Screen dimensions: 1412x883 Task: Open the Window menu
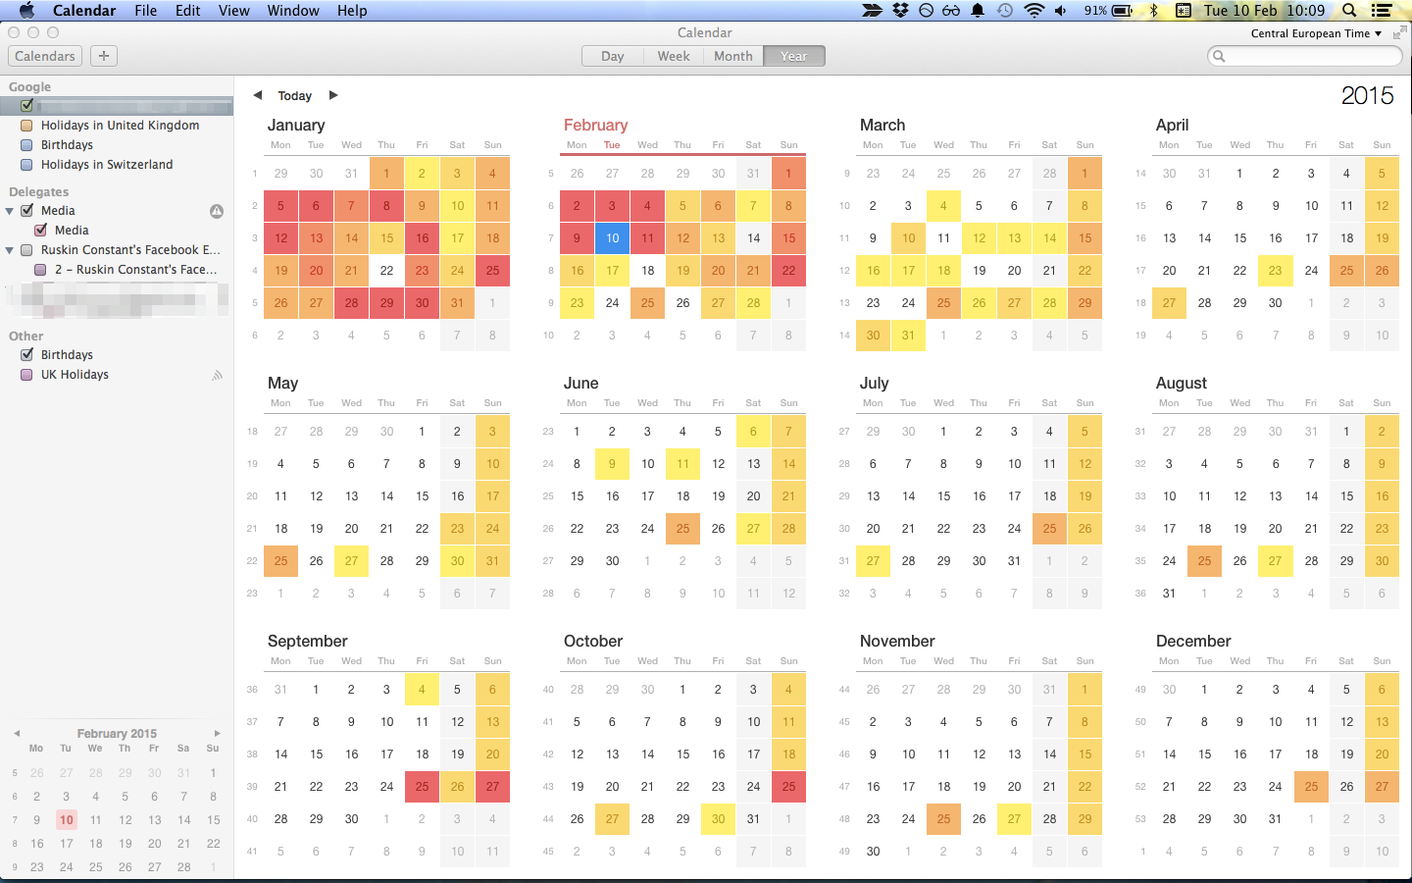[293, 10]
